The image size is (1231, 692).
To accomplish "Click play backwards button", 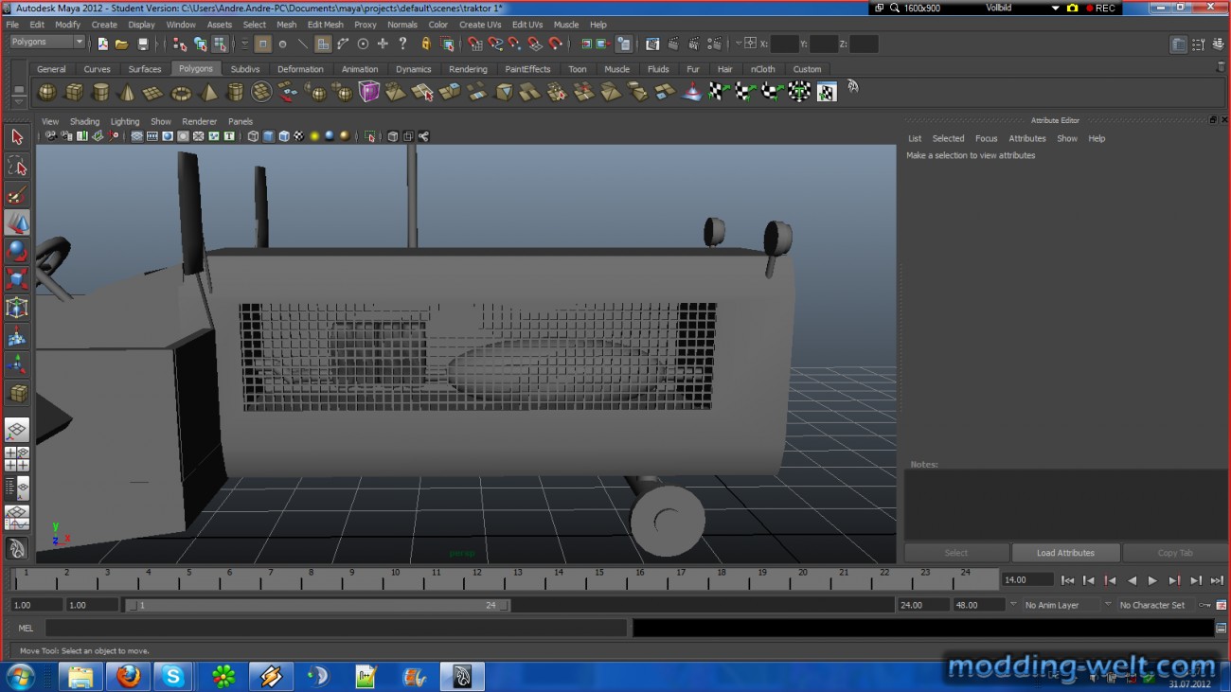I will [1132, 580].
